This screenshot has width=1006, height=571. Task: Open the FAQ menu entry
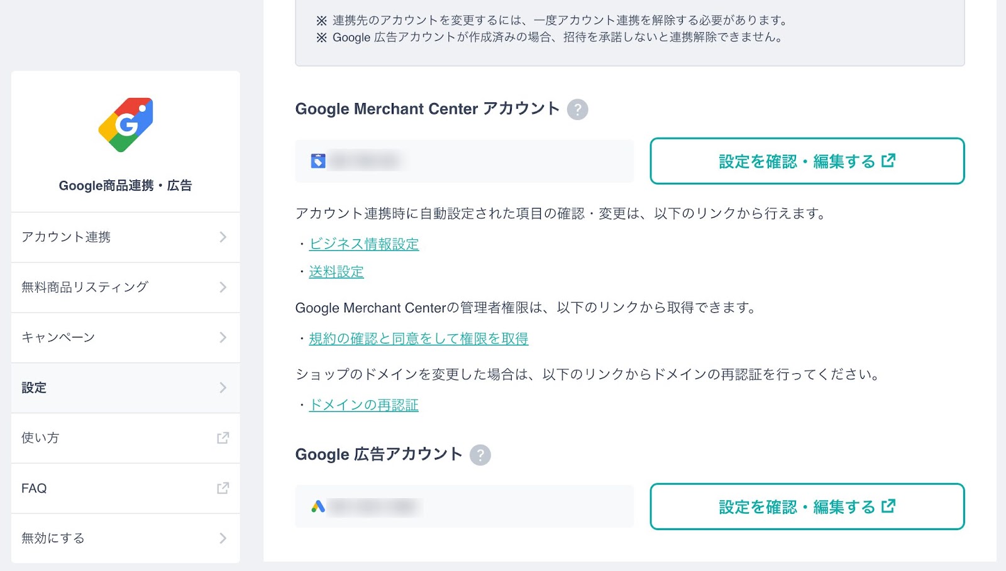(x=126, y=488)
